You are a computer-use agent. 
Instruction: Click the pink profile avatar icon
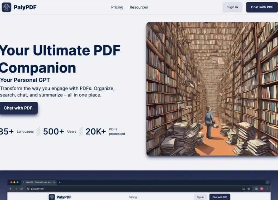tap(261, 189)
